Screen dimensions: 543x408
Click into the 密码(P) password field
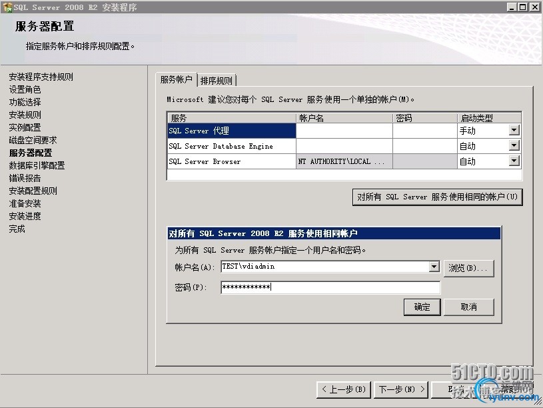[330, 287]
